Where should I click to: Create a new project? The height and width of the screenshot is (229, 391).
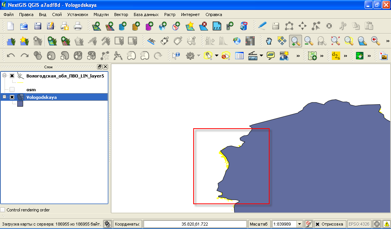10,26
